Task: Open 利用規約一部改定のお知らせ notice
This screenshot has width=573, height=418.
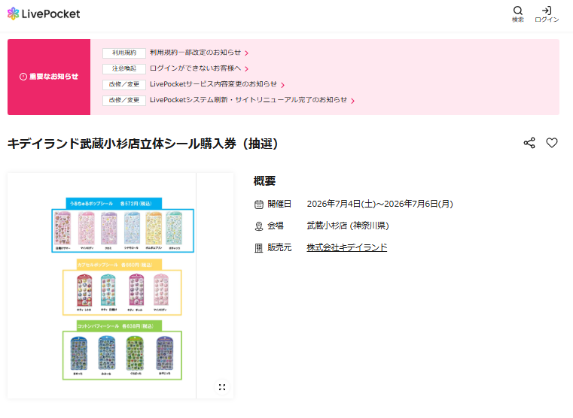Action: click(x=196, y=53)
